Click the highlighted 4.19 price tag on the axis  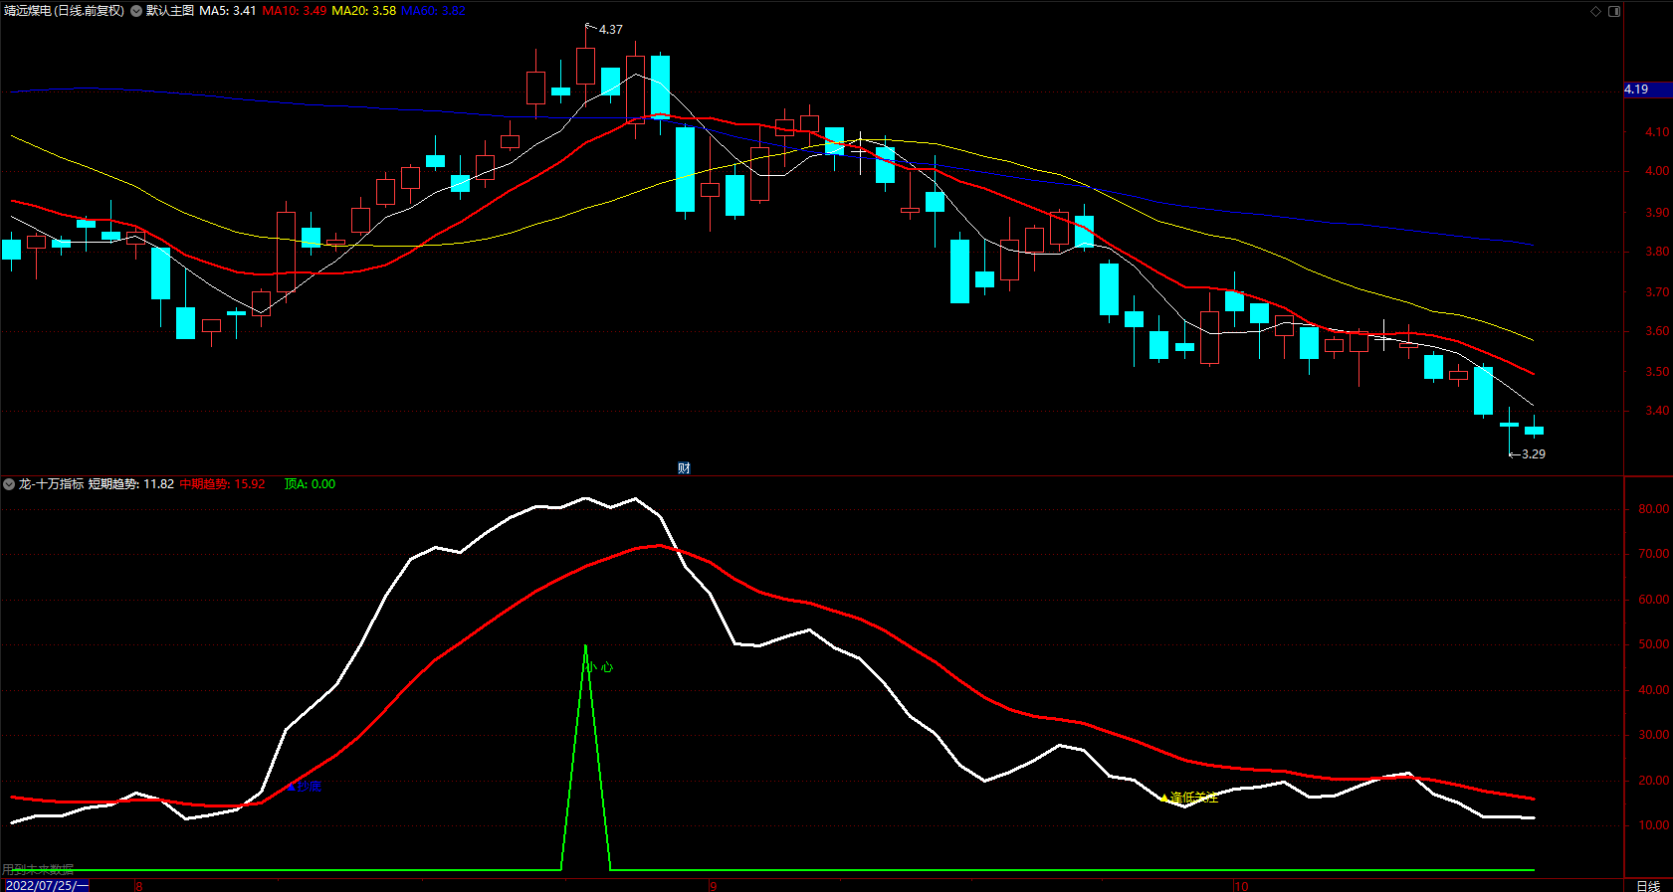tap(1648, 89)
